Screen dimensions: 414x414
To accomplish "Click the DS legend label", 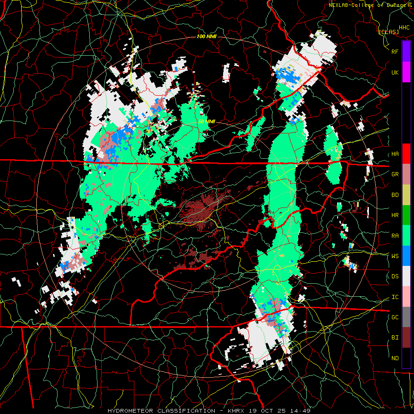I will [395, 276].
